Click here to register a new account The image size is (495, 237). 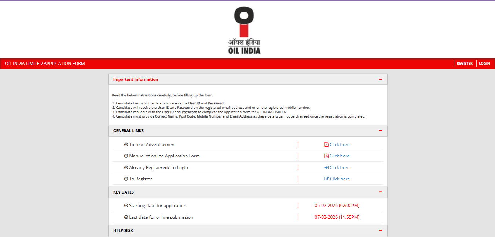[340, 179]
